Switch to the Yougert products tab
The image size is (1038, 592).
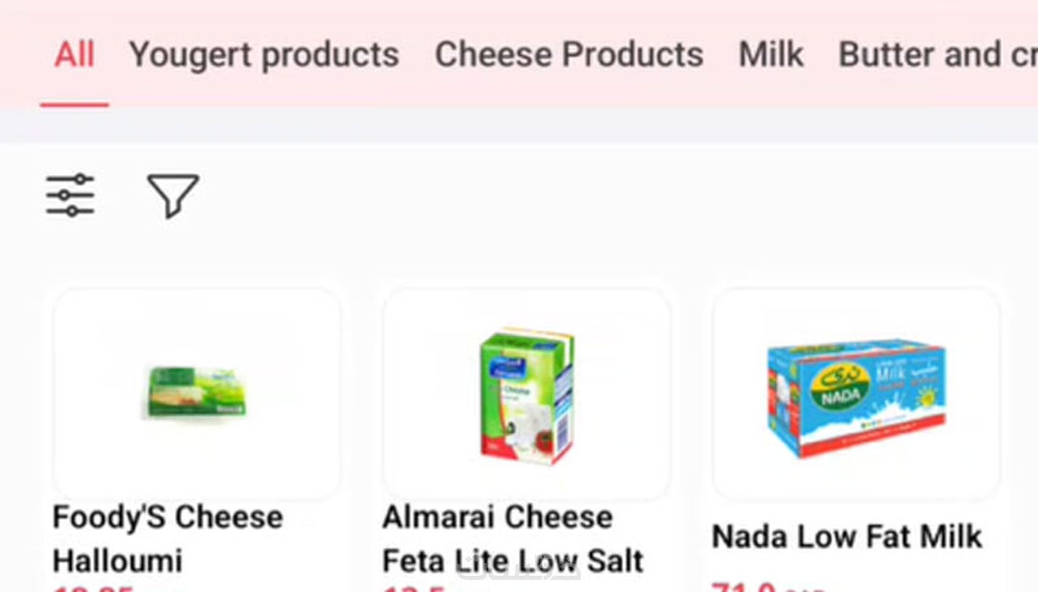pyautogui.click(x=264, y=55)
